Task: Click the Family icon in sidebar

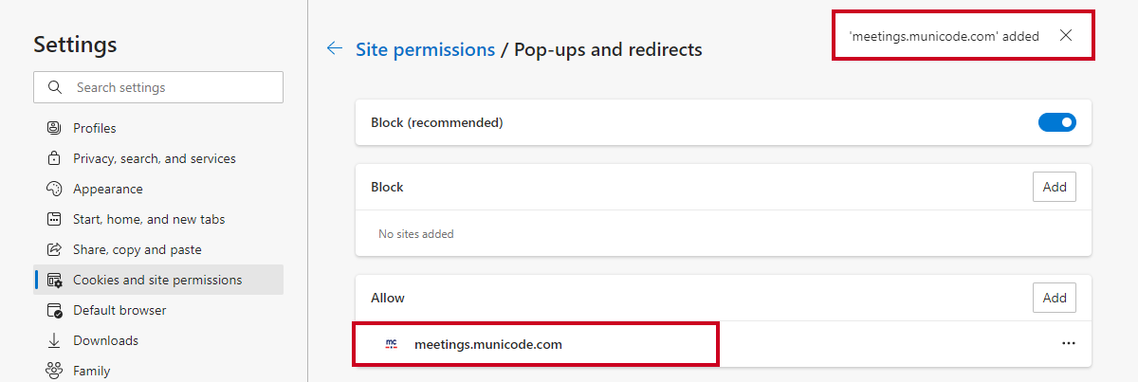Action: coord(54,371)
